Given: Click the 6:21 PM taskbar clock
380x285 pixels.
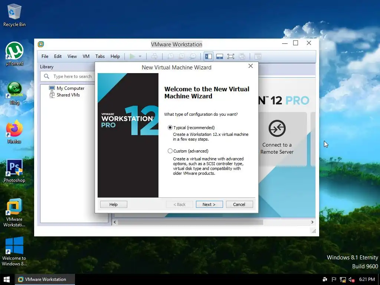Looking at the screenshot, I should click(x=367, y=279).
